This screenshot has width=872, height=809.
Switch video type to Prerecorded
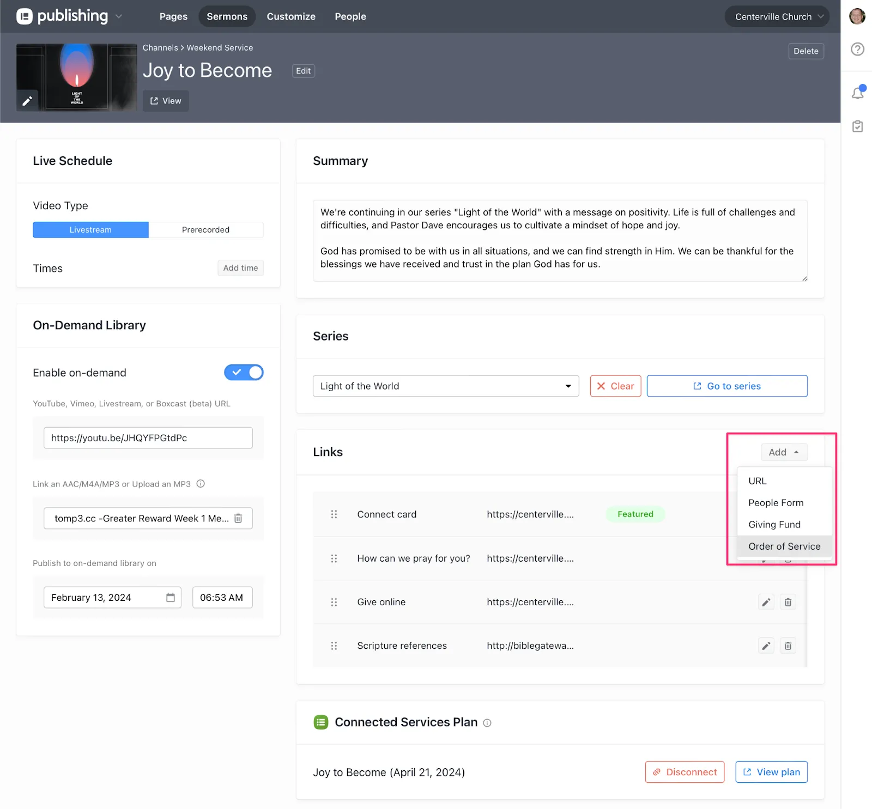pyautogui.click(x=205, y=230)
